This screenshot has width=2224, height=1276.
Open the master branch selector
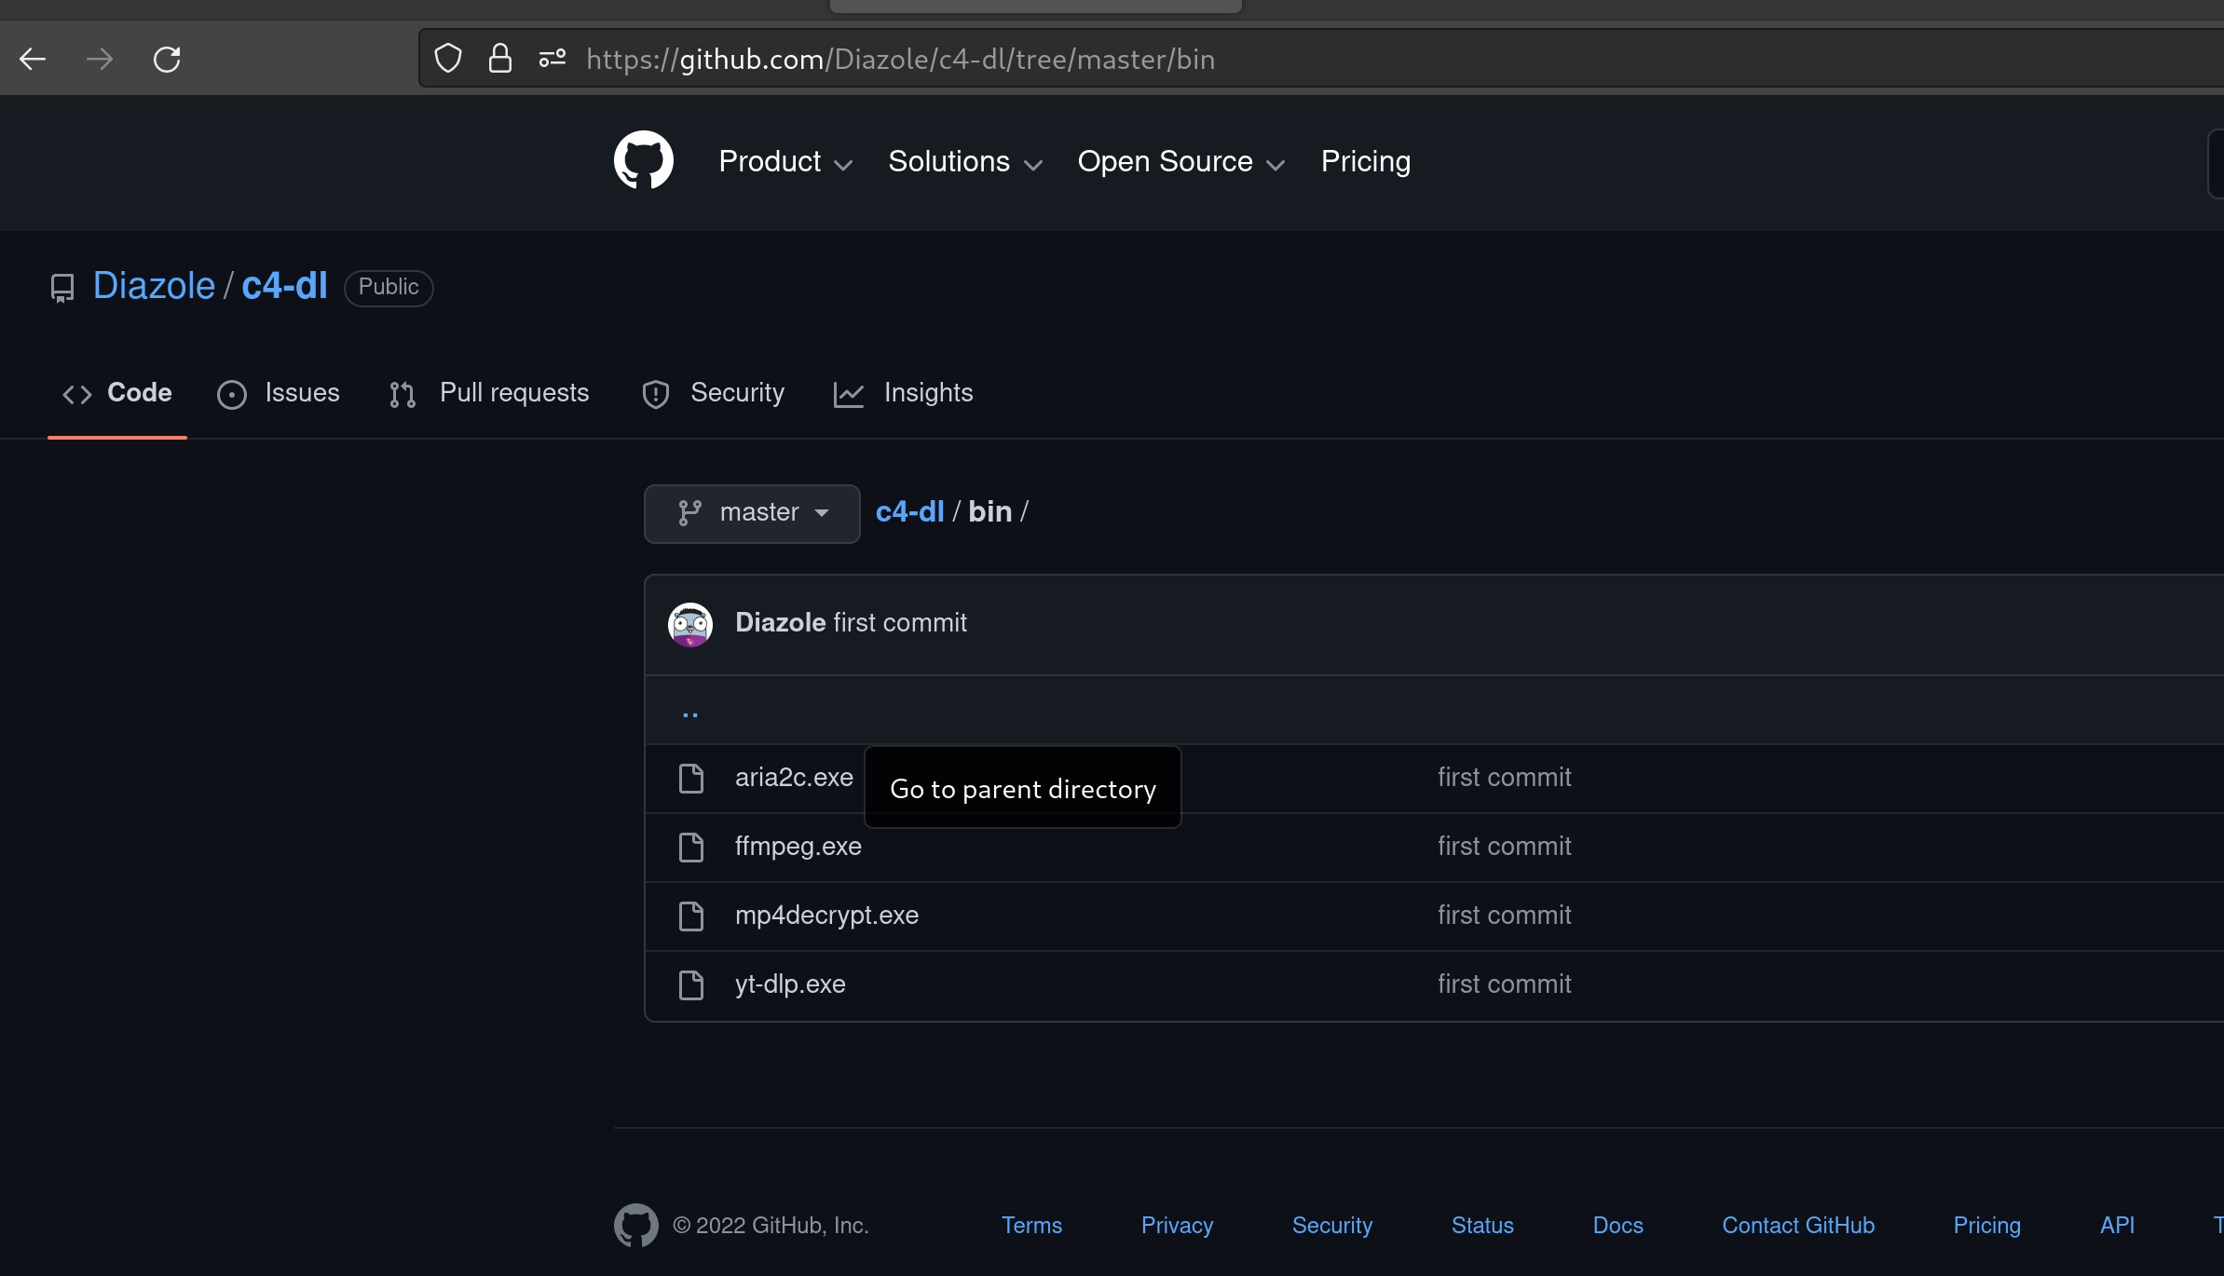pos(752,513)
